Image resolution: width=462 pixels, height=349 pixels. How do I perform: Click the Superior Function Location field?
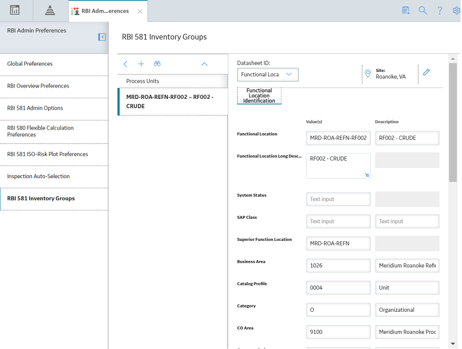coord(338,243)
